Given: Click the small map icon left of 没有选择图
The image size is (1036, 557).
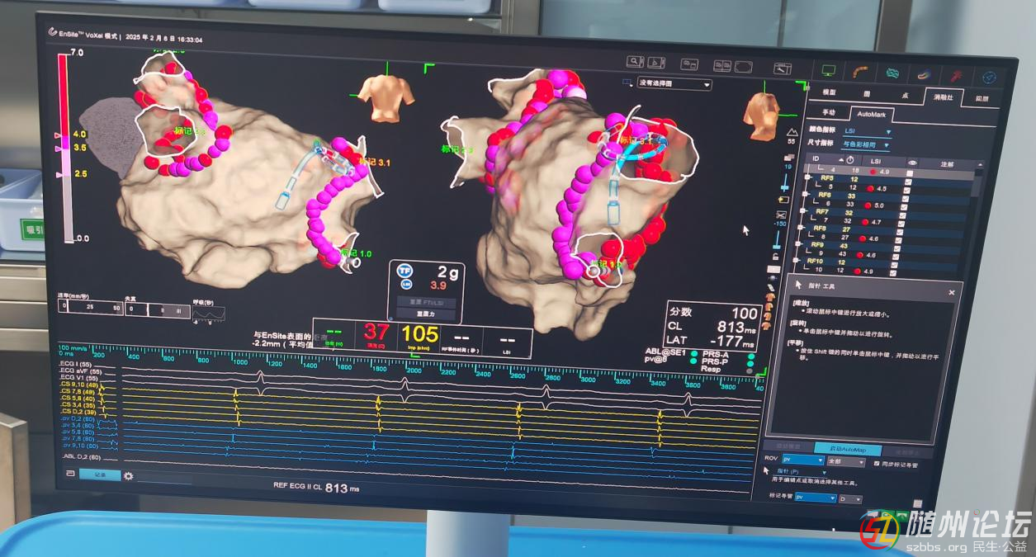Looking at the screenshot, I should click(x=627, y=82).
